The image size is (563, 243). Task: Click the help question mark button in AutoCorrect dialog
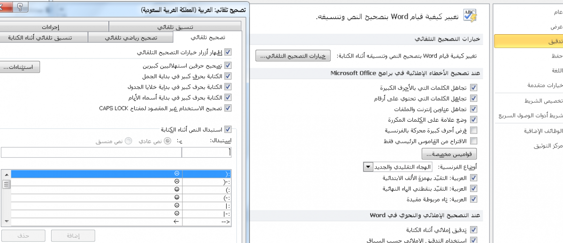20,7
